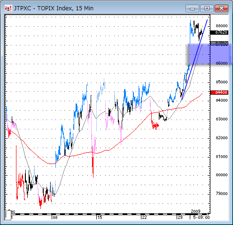Click the 82000 price axis label
This screenshot has width=233, height=225.
tap(222, 138)
